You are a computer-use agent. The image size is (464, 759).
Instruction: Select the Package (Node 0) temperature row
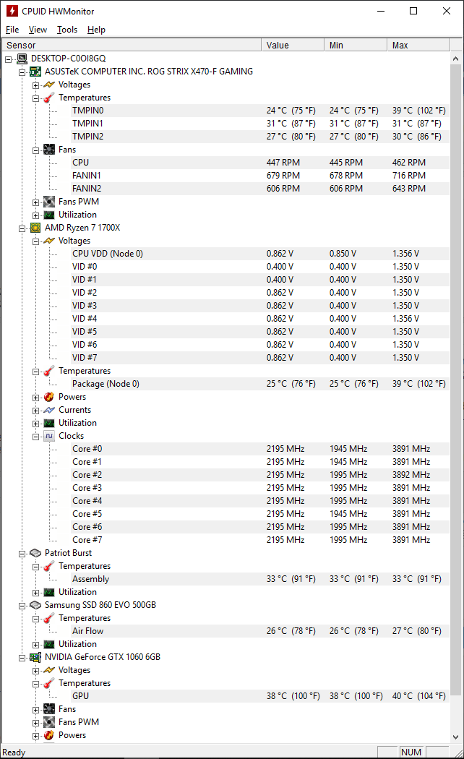[x=259, y=384]
